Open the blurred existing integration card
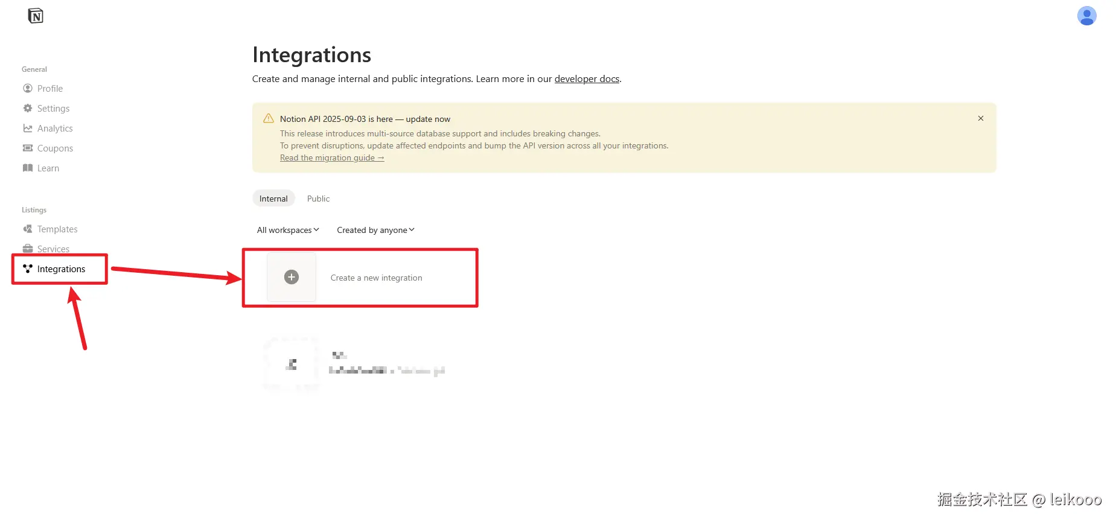Image resolution: width=1116 pixels, height=522 pixels. pyautogui.click(x=356, y=364)
